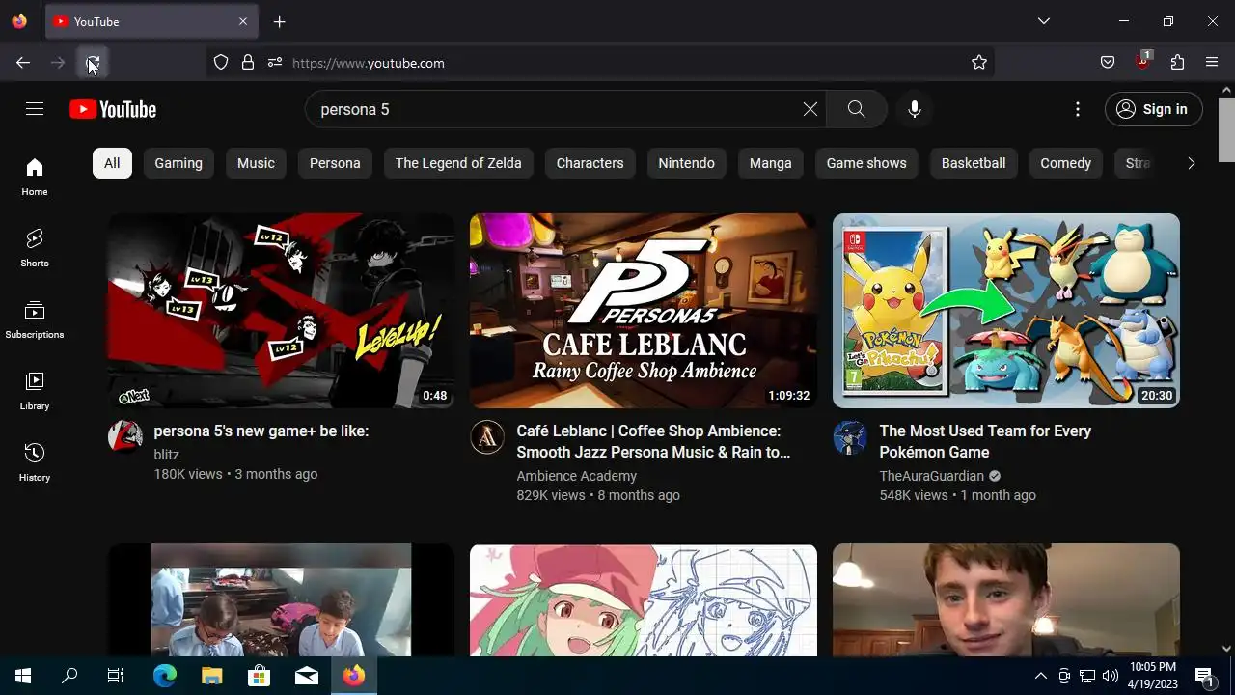This screenshot has height=695, width=1235.
Task: Click the YouTube logo
Action: [113, 109]
